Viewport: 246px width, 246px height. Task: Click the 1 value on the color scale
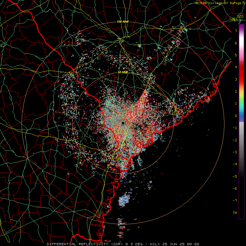pyautogui.click(x=236, y=104)
